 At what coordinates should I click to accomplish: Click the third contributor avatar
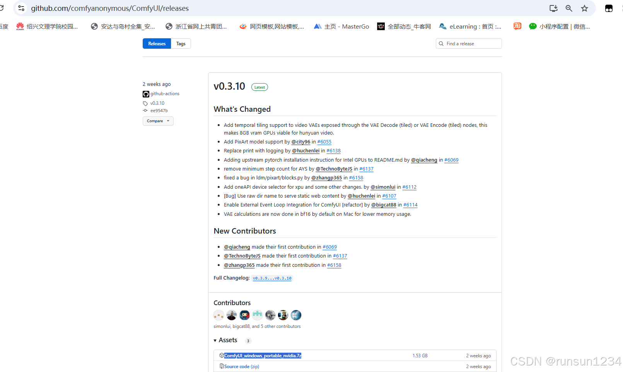pyautogui.click(x=244, y=315)
